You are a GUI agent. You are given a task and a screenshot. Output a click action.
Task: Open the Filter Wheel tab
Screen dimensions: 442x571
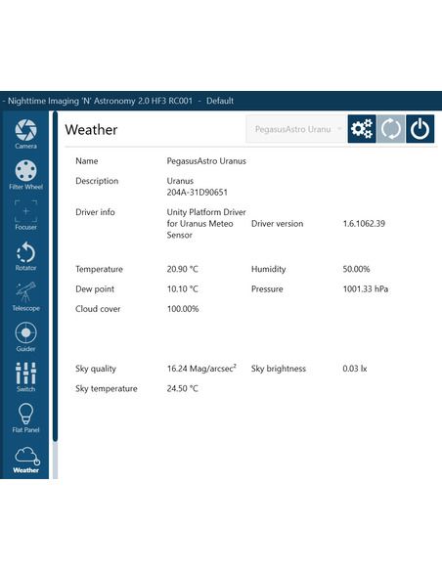[x=25, y=175]
